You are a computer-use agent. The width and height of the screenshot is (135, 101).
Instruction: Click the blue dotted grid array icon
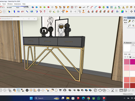point(111,7)
